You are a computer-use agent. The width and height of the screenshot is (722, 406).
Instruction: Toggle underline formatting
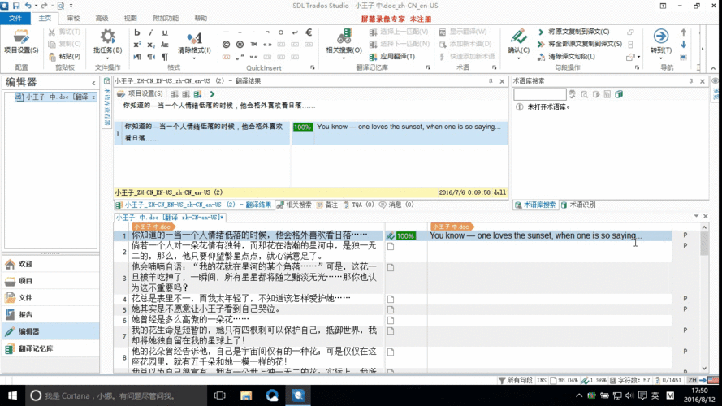[164, 32]
